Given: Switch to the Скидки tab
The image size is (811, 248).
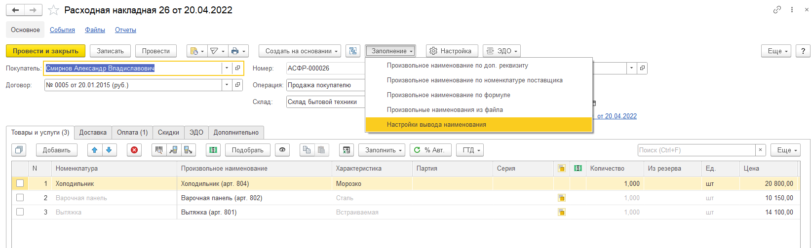Looking at the screenshot, I should click(168, 132).
